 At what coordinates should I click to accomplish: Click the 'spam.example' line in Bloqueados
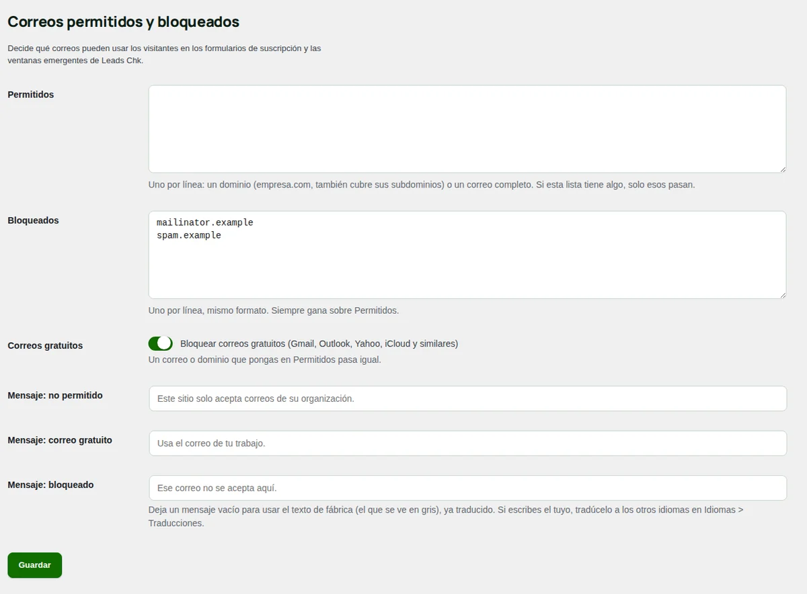click(189, 235)
